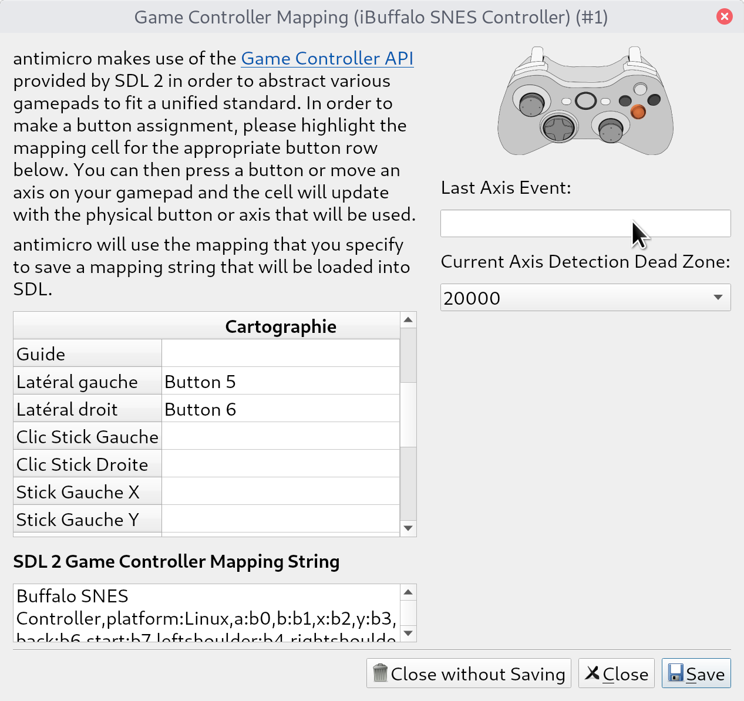Open the Game Controller API link
Screen dimensions: 744x701
tap(327, 59)
